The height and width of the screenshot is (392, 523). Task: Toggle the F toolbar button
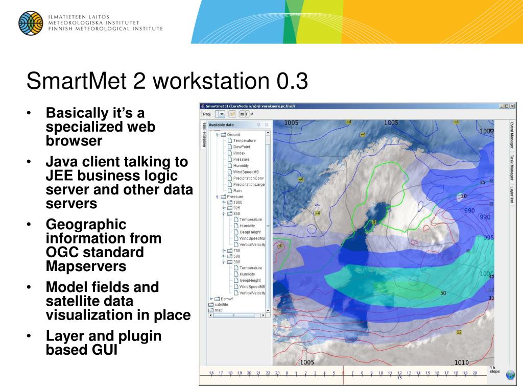tap(247, 114)
